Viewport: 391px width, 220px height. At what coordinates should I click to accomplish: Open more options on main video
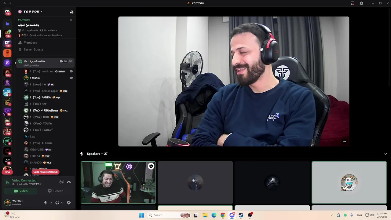(344, 141)
